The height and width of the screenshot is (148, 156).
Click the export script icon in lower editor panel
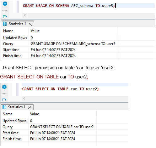4,100
